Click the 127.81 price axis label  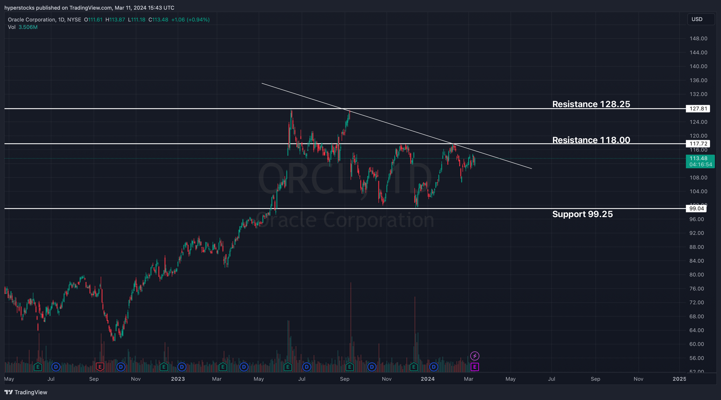pyautogui.click(x=698, y=109)
